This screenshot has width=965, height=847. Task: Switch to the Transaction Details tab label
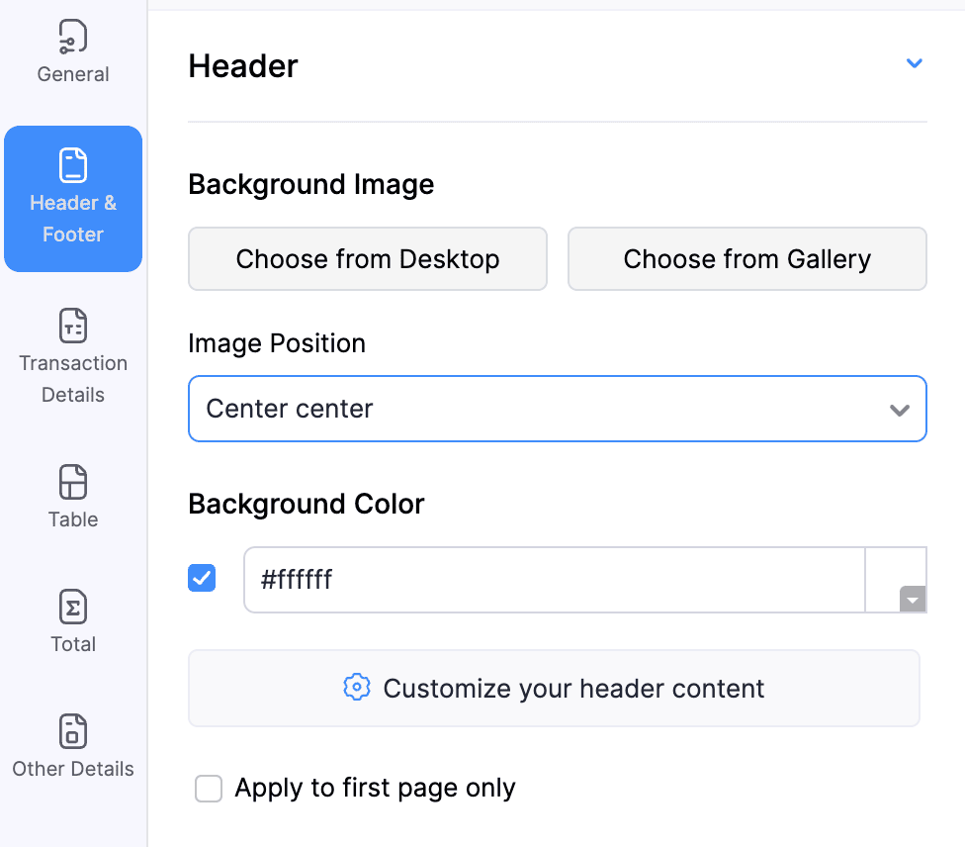pyautogui.click(x=73, y=379)
